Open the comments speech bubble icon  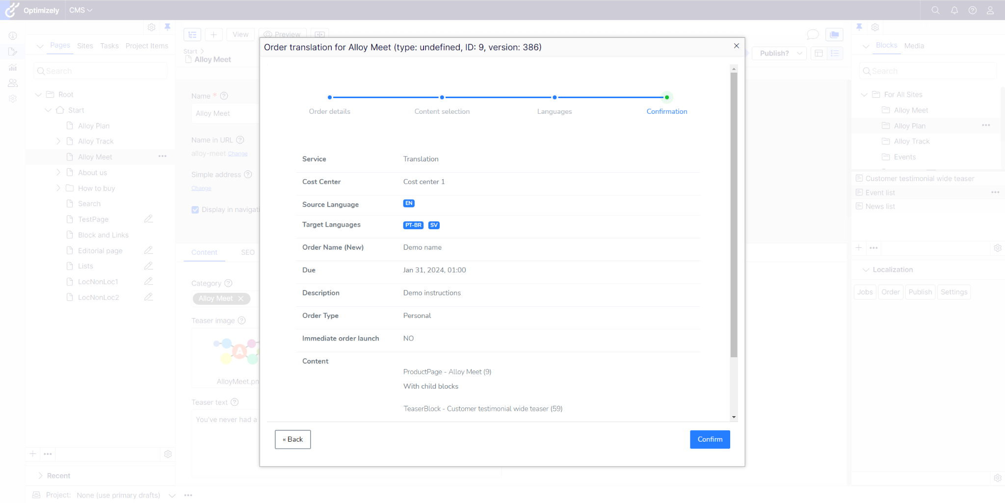tap(813, 34)
